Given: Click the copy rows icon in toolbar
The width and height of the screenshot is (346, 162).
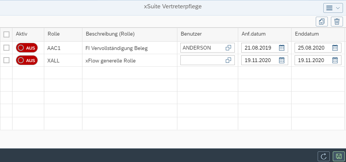Looking at the screenshot, I should (322, 22).
